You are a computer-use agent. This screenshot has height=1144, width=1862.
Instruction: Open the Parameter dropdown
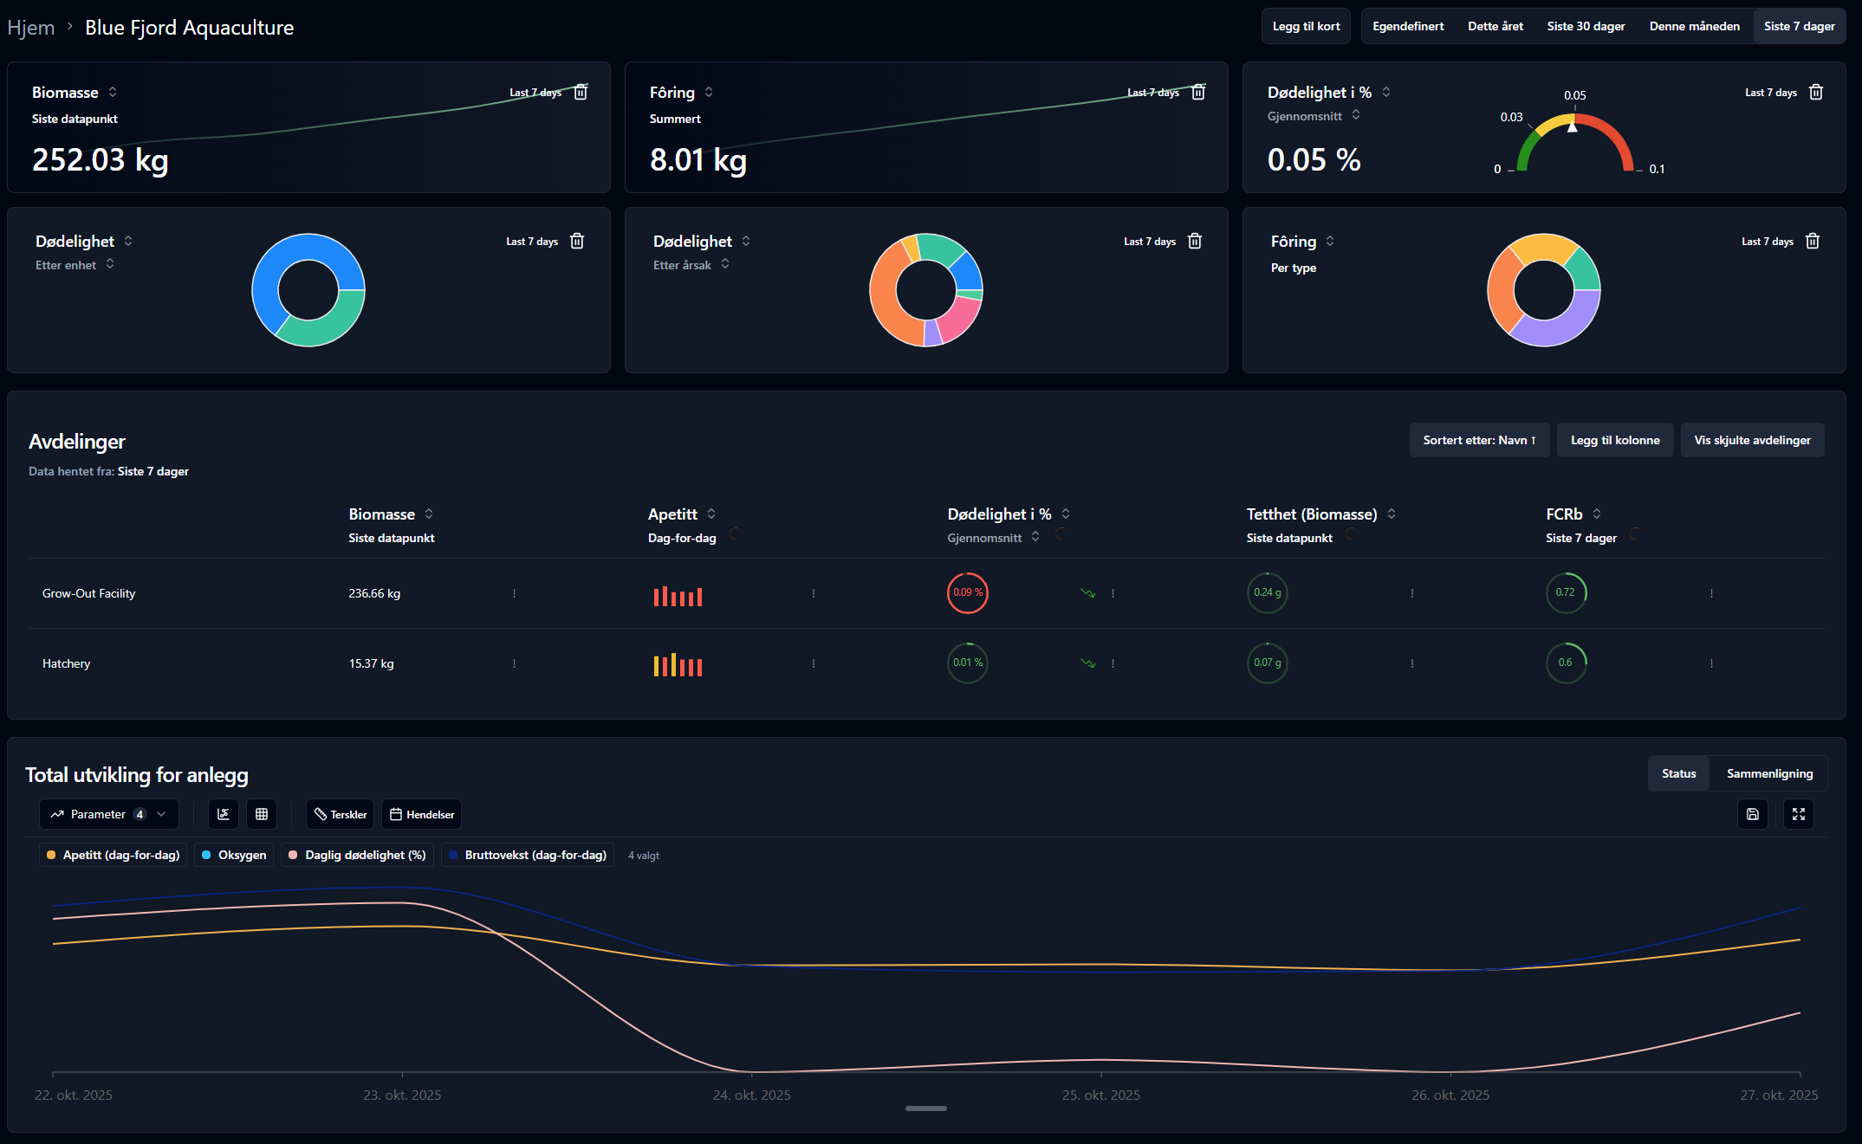click(108, 814)
